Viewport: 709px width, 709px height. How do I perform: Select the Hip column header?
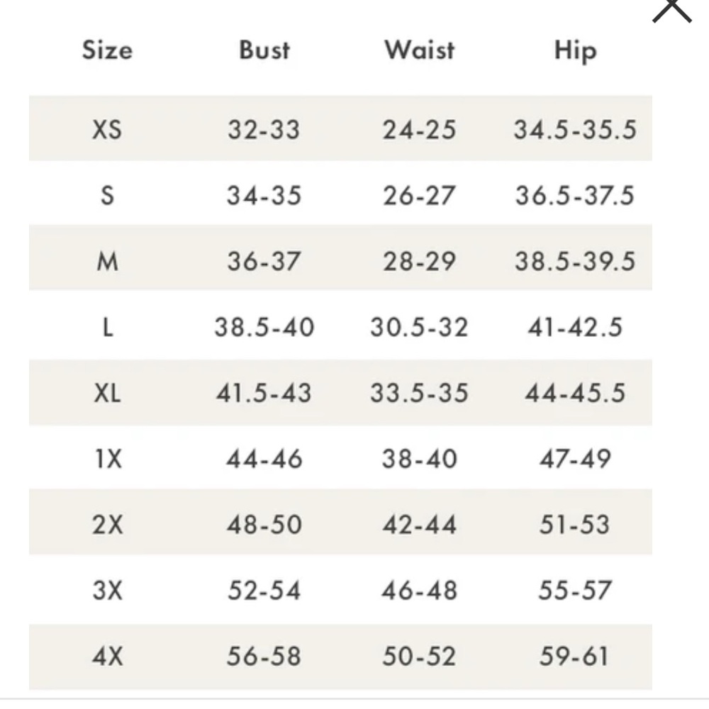pos(575,52)
